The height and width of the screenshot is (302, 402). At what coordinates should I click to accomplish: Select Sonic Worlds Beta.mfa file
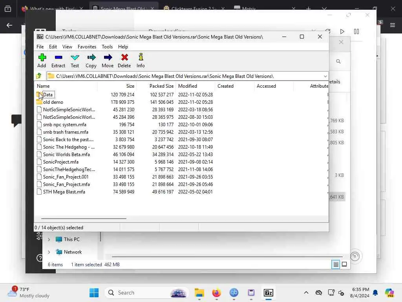[66, 154]
